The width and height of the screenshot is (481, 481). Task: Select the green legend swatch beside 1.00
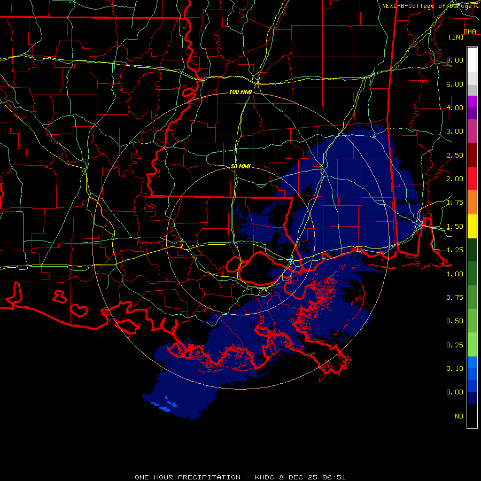472,274
